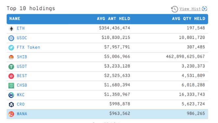The height and width of the screenshot is (123, 218).
Task: Click the FTX Token logo icon
Action: tap(11, 48)
